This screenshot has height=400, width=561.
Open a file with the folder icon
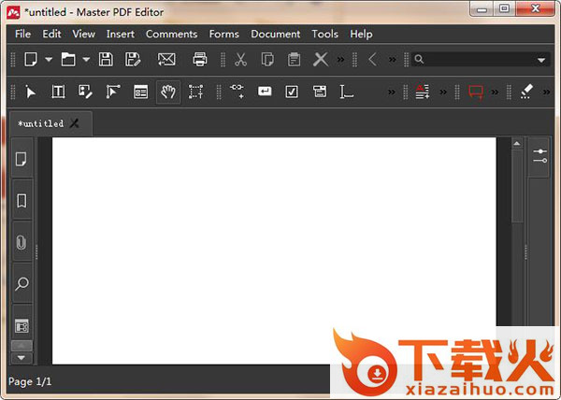click(68, 59)
